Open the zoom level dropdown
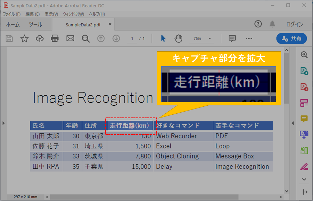 point(210,38)
